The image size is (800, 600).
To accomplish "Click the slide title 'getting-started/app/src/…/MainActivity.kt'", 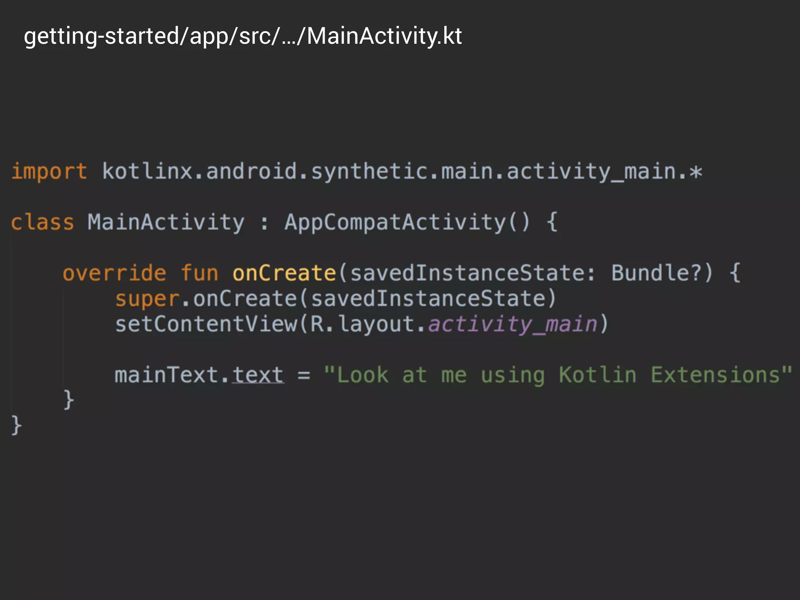I will [x=243, y=36].
